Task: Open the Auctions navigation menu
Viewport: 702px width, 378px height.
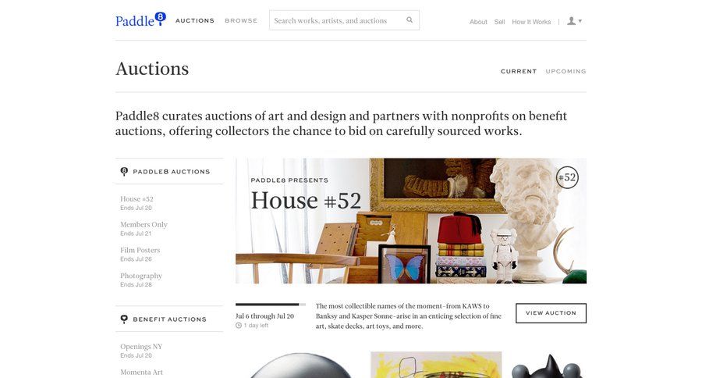Action: [195, 20]
